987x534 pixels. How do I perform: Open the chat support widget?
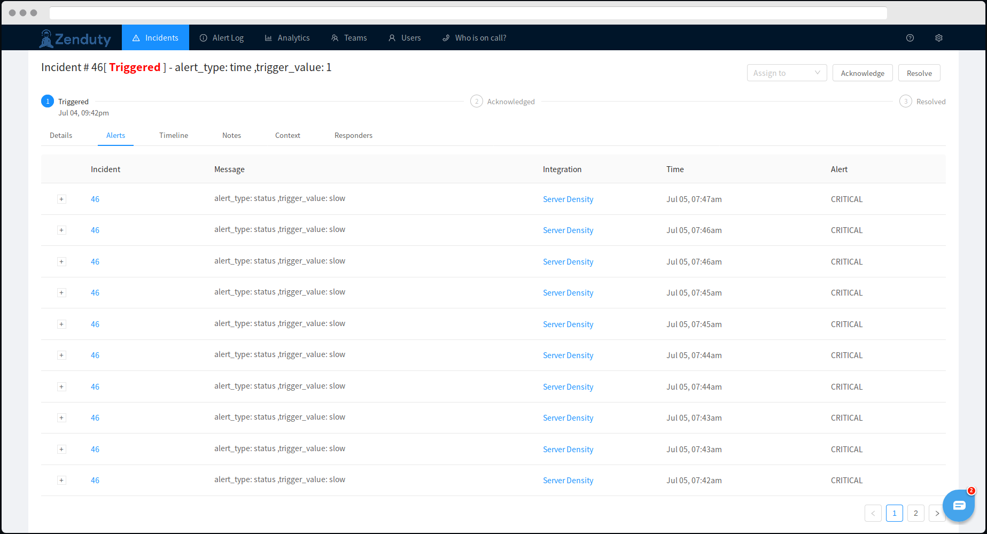point(959,505)
